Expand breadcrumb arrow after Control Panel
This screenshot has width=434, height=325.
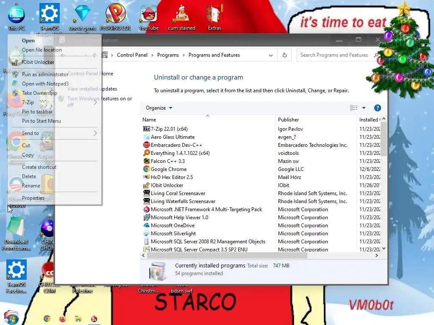click(x=152, y=55)
